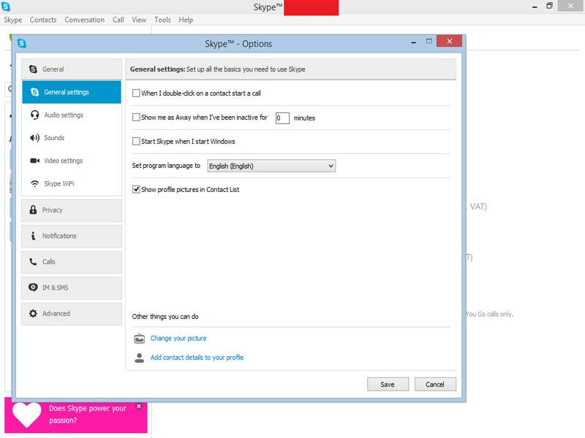Viewport: 585px width, 438px height.
Task: Click the person icon beside Add contact details
Action: (x=139, y=358)
